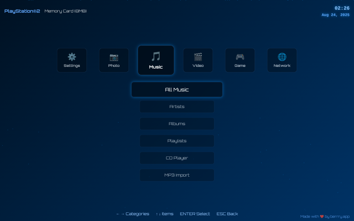Open Playlists
This screenshot has height=221, width=354.
177,141
